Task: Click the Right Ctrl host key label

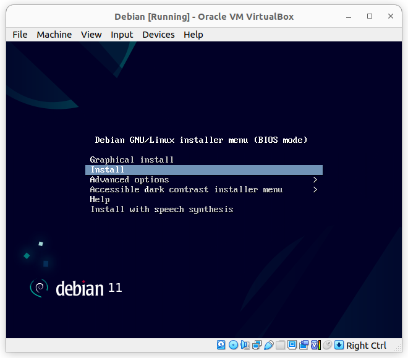Action: [366, 346]
